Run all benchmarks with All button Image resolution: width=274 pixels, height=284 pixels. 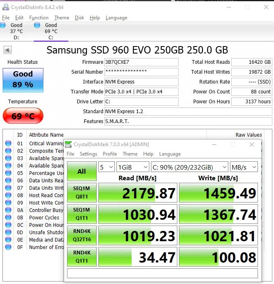pyautogui.click(x=81, y=171)
